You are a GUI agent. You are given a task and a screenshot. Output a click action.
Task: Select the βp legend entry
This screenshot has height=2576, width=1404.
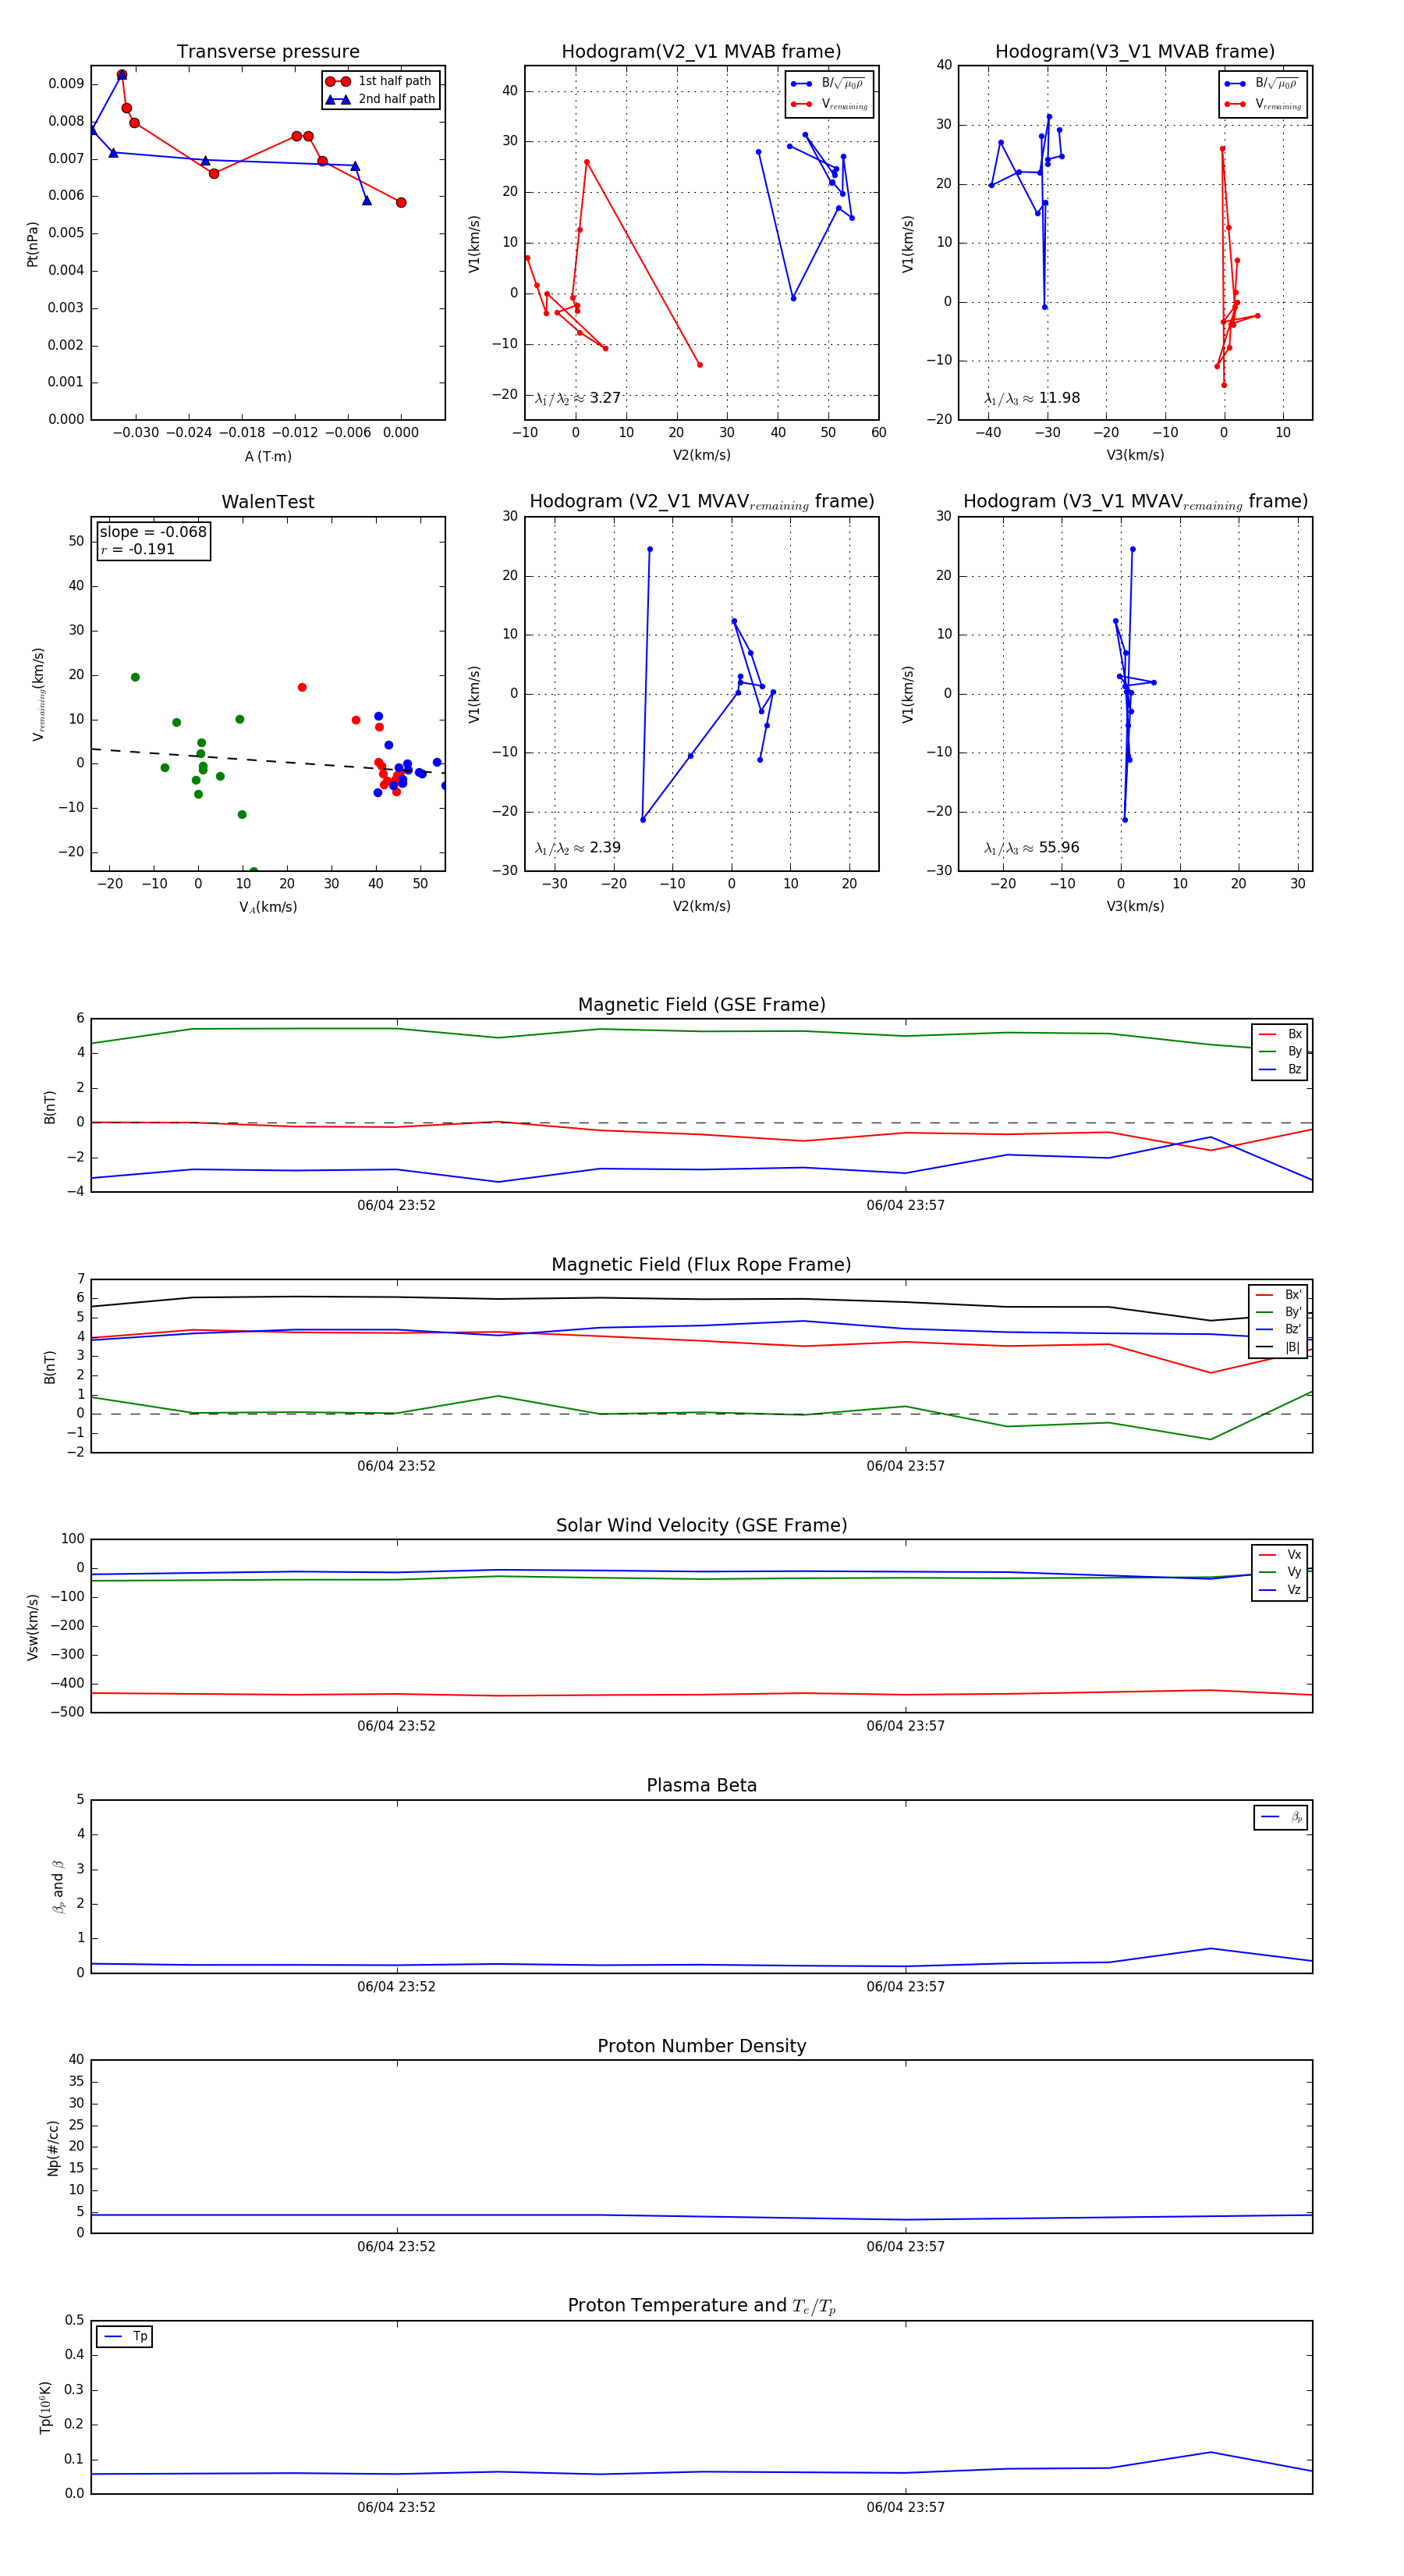tap(1281, 1817)
